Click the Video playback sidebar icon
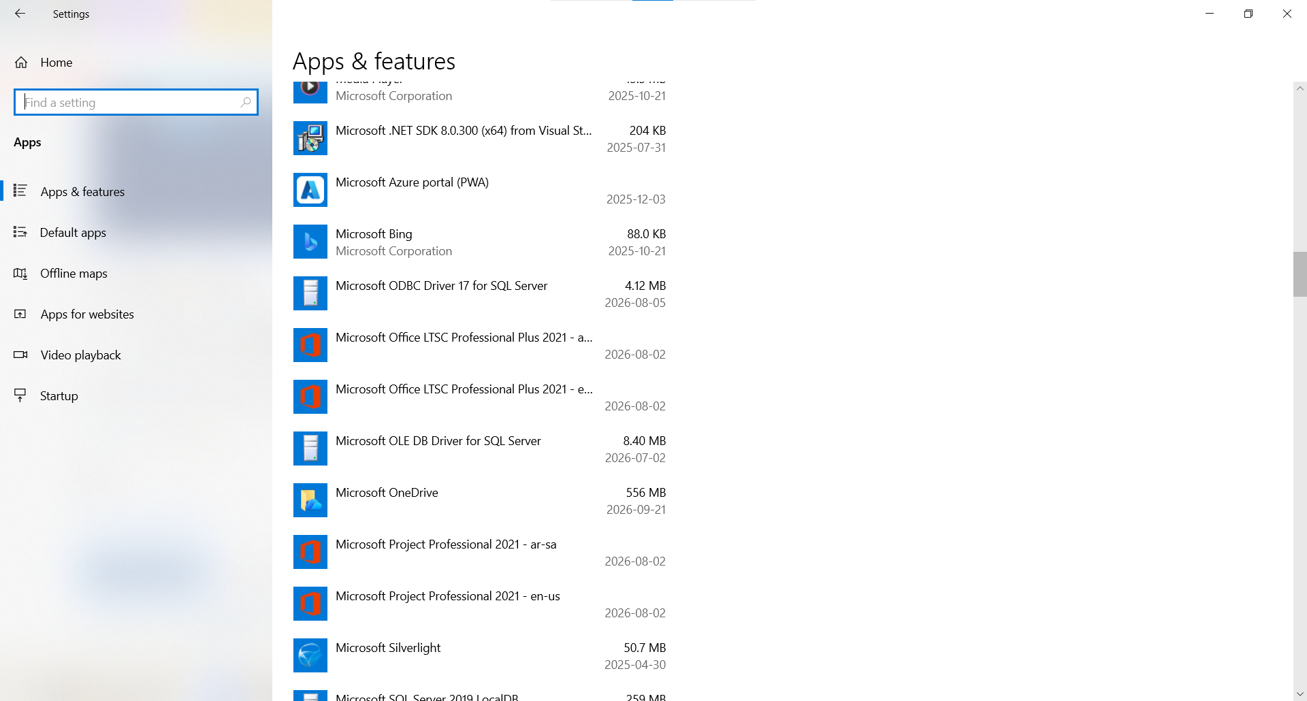 [x=20, y=355]
